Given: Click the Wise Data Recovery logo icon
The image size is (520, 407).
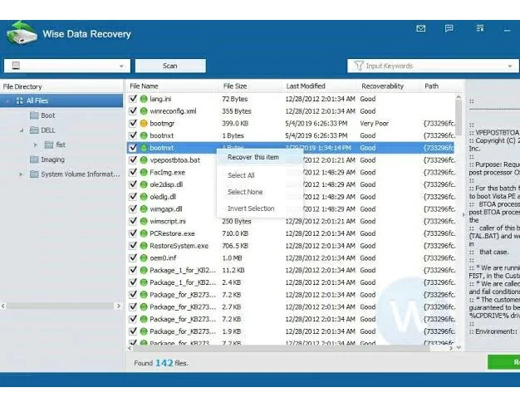Looking at the screenshot, I should click(22, 33).
